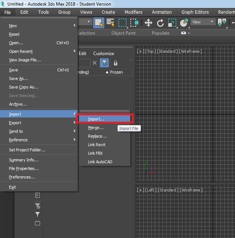Image resolution: width=235 pixels, height=238 pixels.
Task: Choose Reset from File menu
Action: [x=39, y=34]
